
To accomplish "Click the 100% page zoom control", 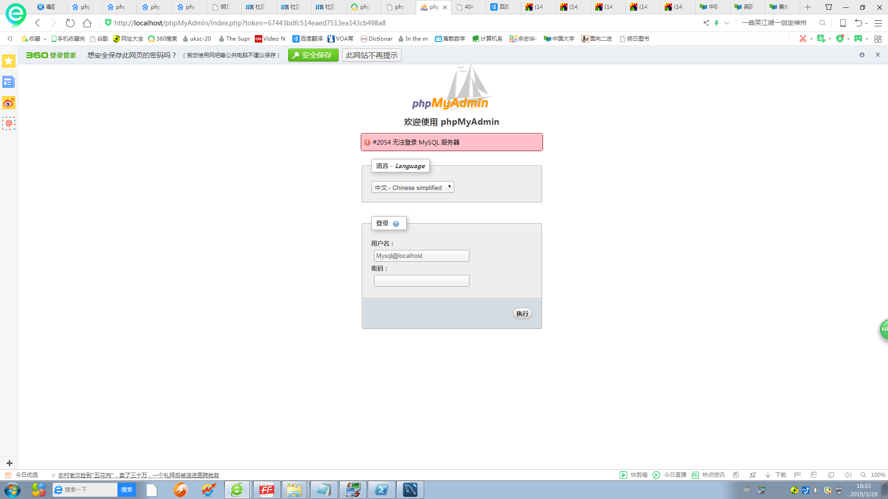I will pyautogui.click(x=873, y=475).
